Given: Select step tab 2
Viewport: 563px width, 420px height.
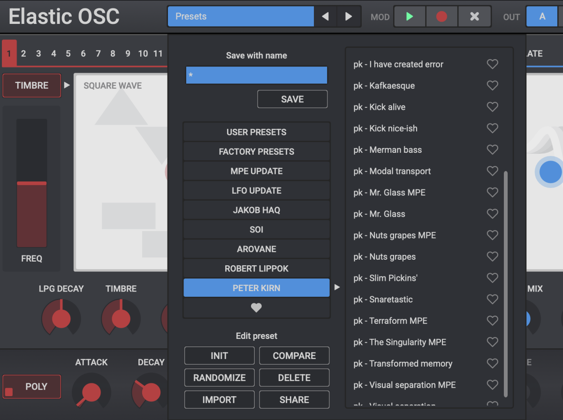Looking at the screenshot, I should 23,53.
